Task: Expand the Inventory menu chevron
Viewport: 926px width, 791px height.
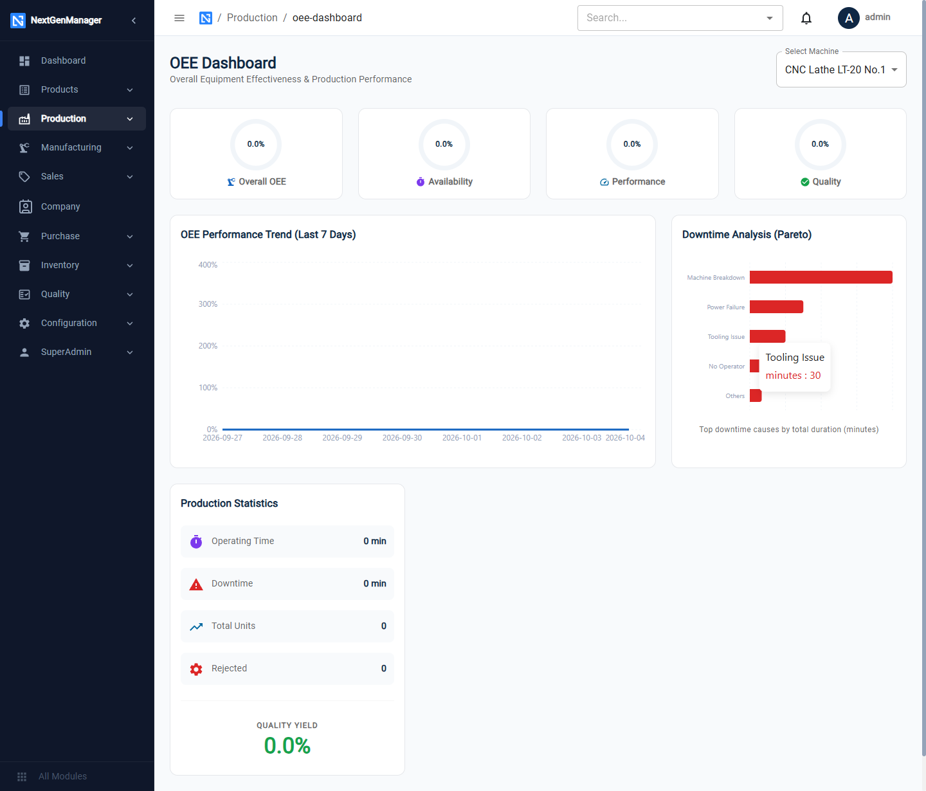Action: click(x=130, y=266)
